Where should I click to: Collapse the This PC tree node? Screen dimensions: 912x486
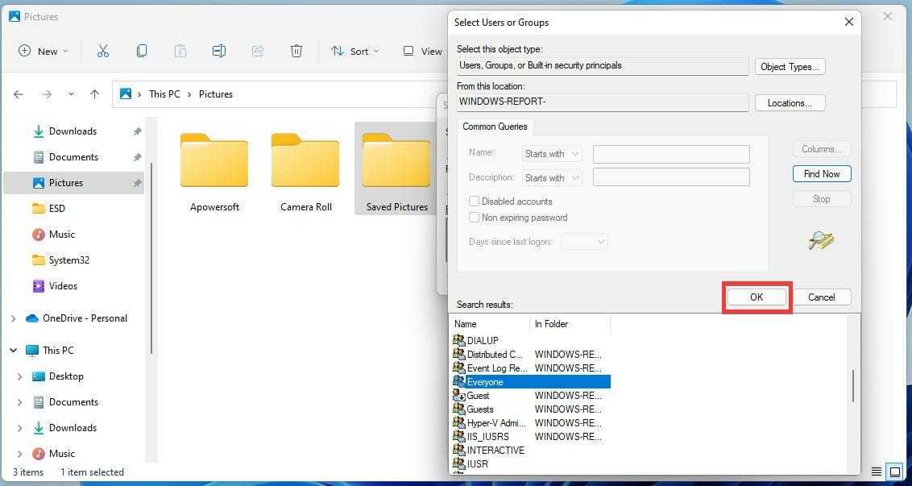click(x=13, y=351)
